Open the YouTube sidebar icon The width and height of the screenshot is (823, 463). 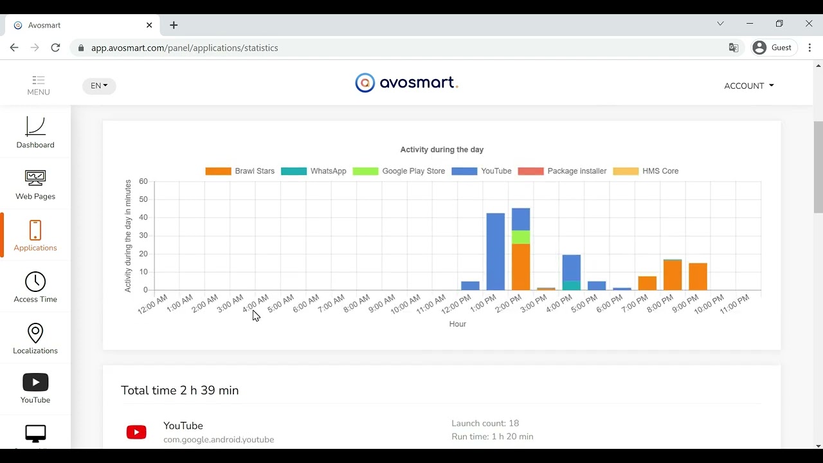pyautogui.click(x=35, y=383)
